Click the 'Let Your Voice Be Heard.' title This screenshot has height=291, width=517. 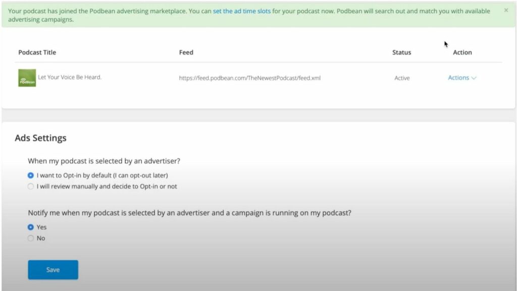point(70,77)
